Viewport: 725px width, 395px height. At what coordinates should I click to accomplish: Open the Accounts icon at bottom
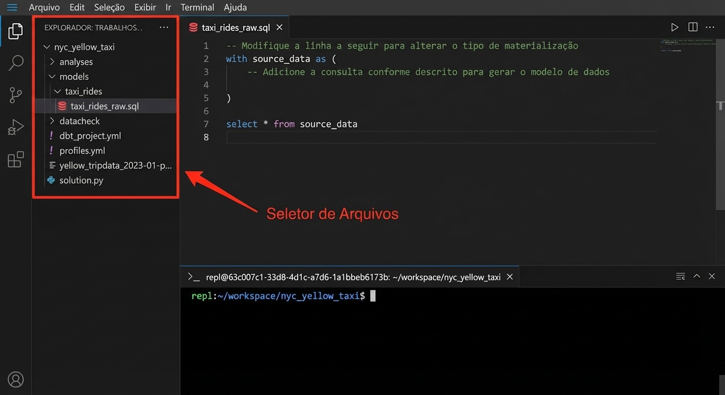pyautogui.click(x=16, y=380)
